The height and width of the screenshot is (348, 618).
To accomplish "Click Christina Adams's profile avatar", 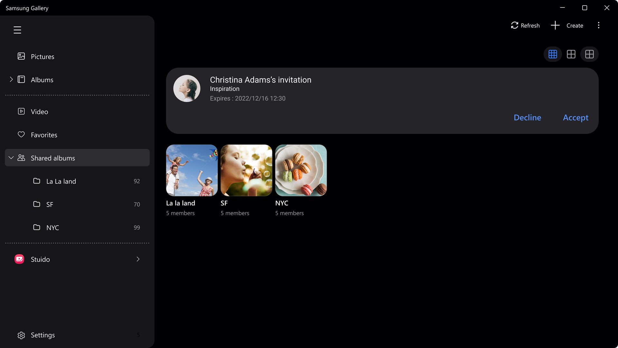I will pyautogui.click(x=187, y=88).
